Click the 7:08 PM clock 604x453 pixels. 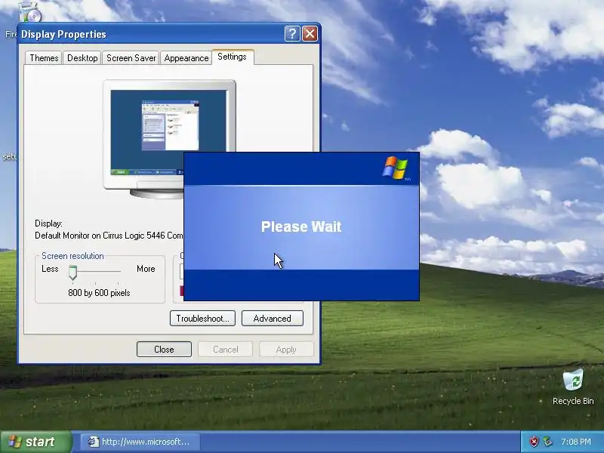576,442
